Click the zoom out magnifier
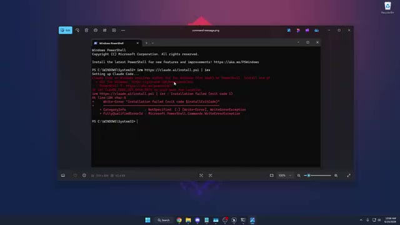 coord(299,176)
